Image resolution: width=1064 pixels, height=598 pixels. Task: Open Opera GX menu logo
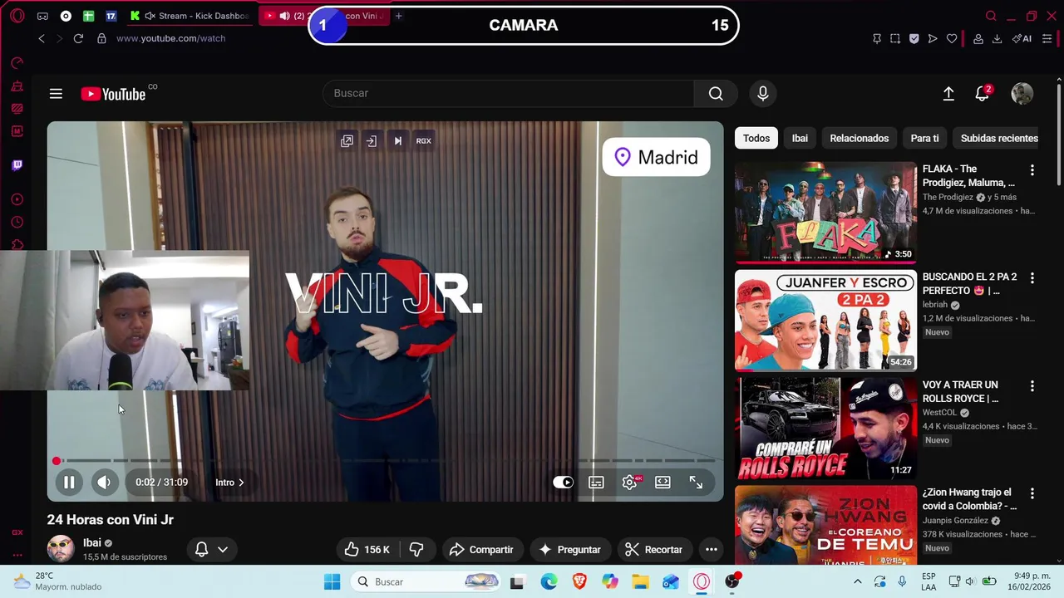coord(17,16)
